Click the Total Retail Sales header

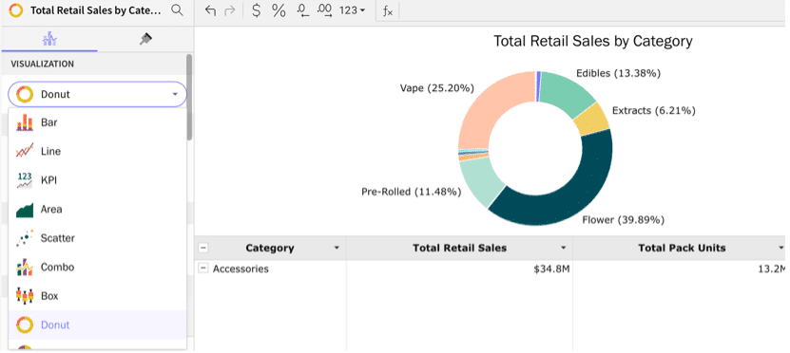(x=459, y=248)
